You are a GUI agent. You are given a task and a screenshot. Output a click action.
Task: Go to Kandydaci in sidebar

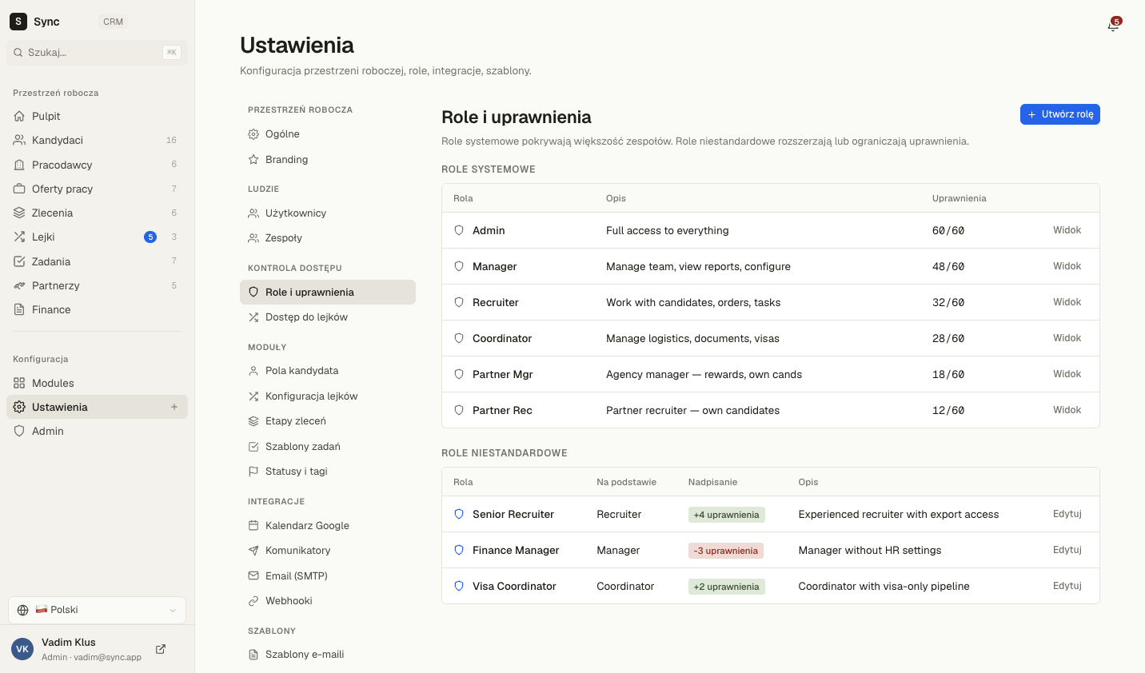click(x=97, y=140)
